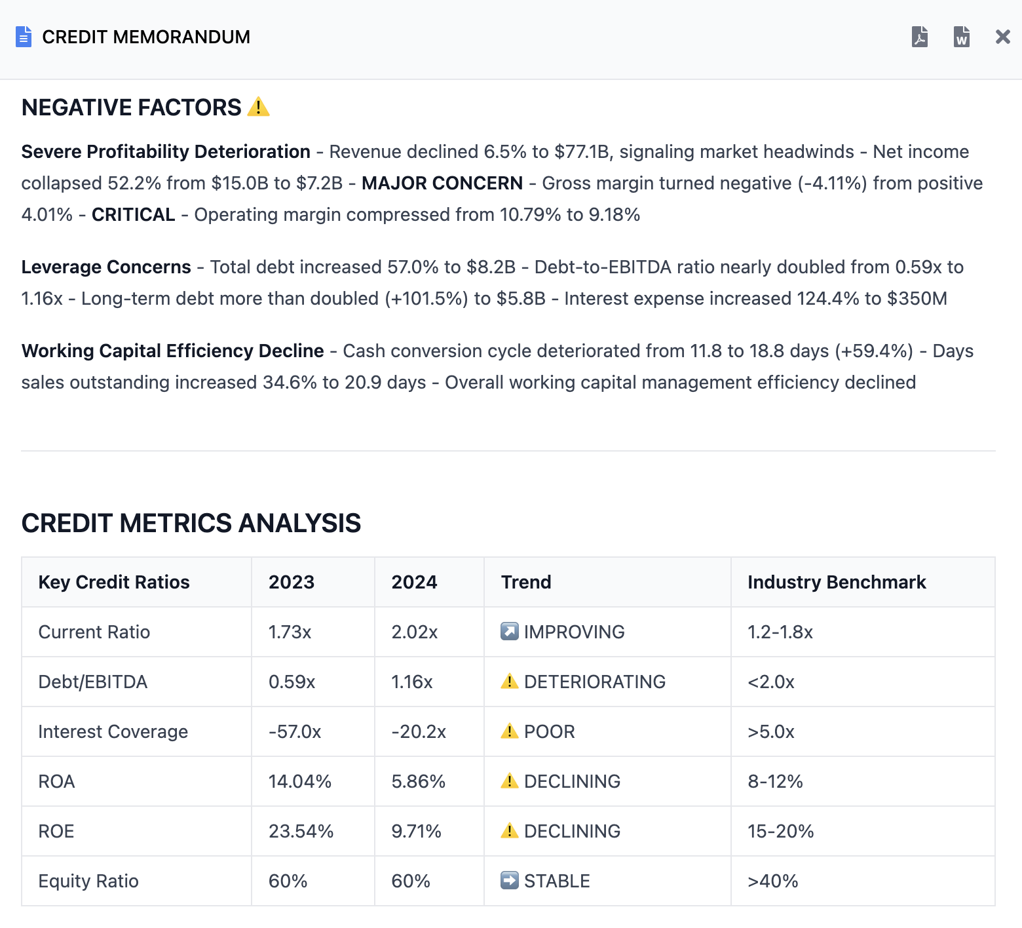Click the warning icon next to Negative Factors
This screenshot has height=928, width=1022.
[259, 107]
